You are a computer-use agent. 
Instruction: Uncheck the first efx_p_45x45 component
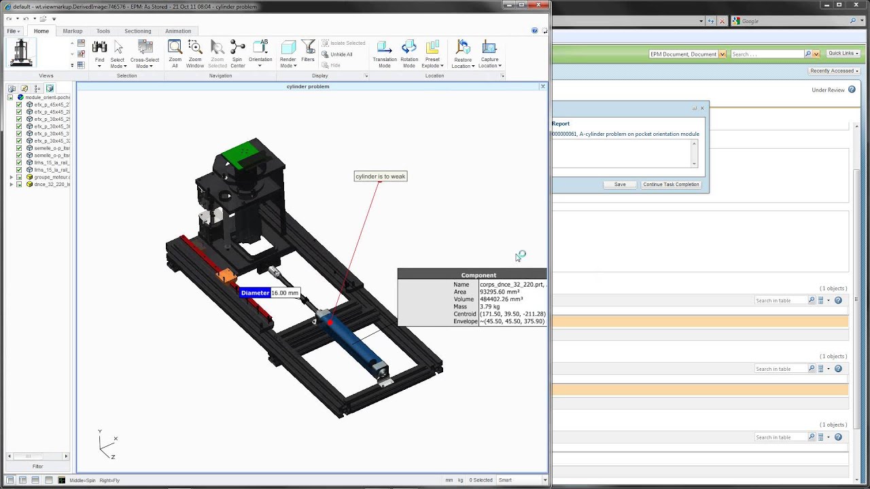(x=19, y=105)
